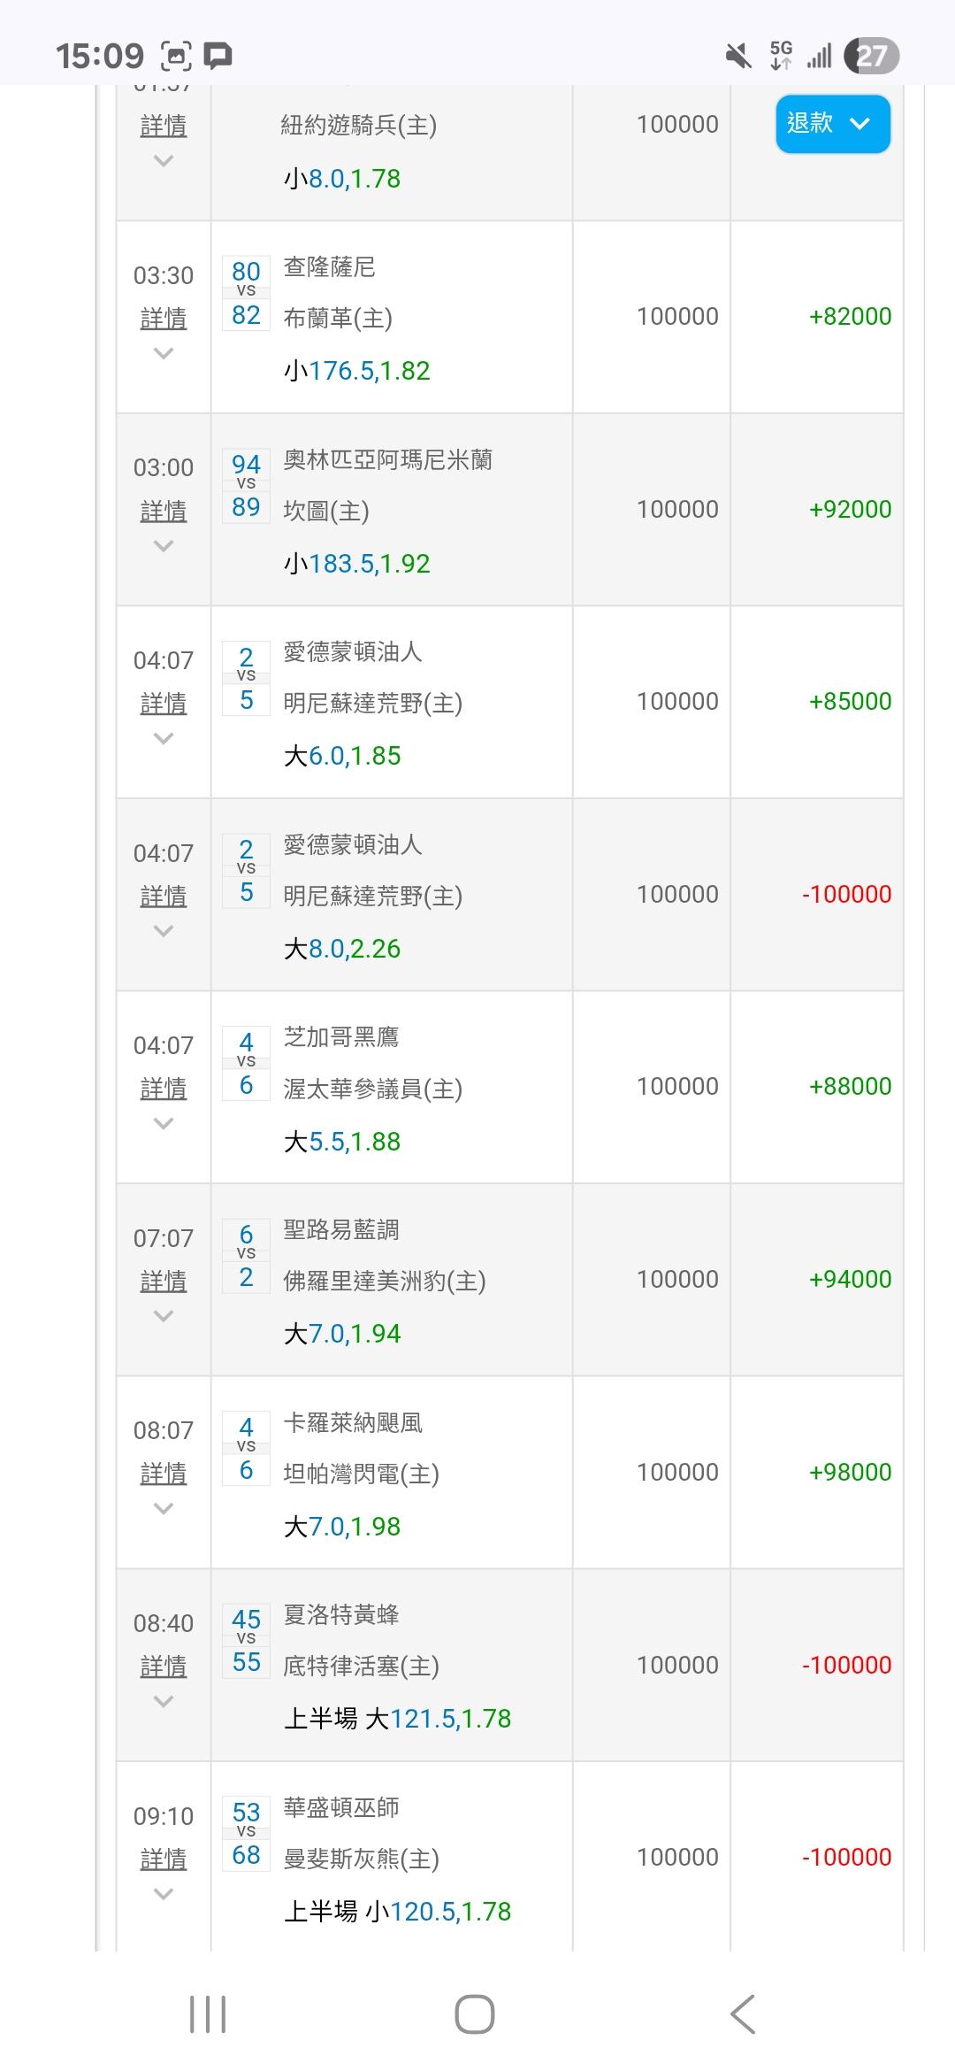
Task: Tap the Android back navigation icon
Action: coord(743,2014)
